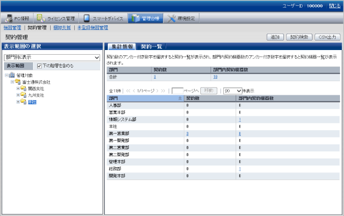
Task: Click the 総務部 row name
Action: 115,169
